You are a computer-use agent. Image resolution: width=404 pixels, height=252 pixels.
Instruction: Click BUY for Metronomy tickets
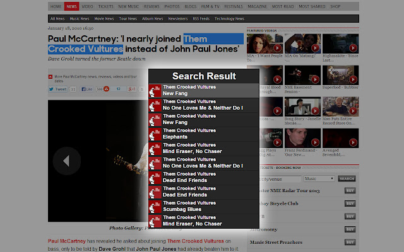point(350,229)
